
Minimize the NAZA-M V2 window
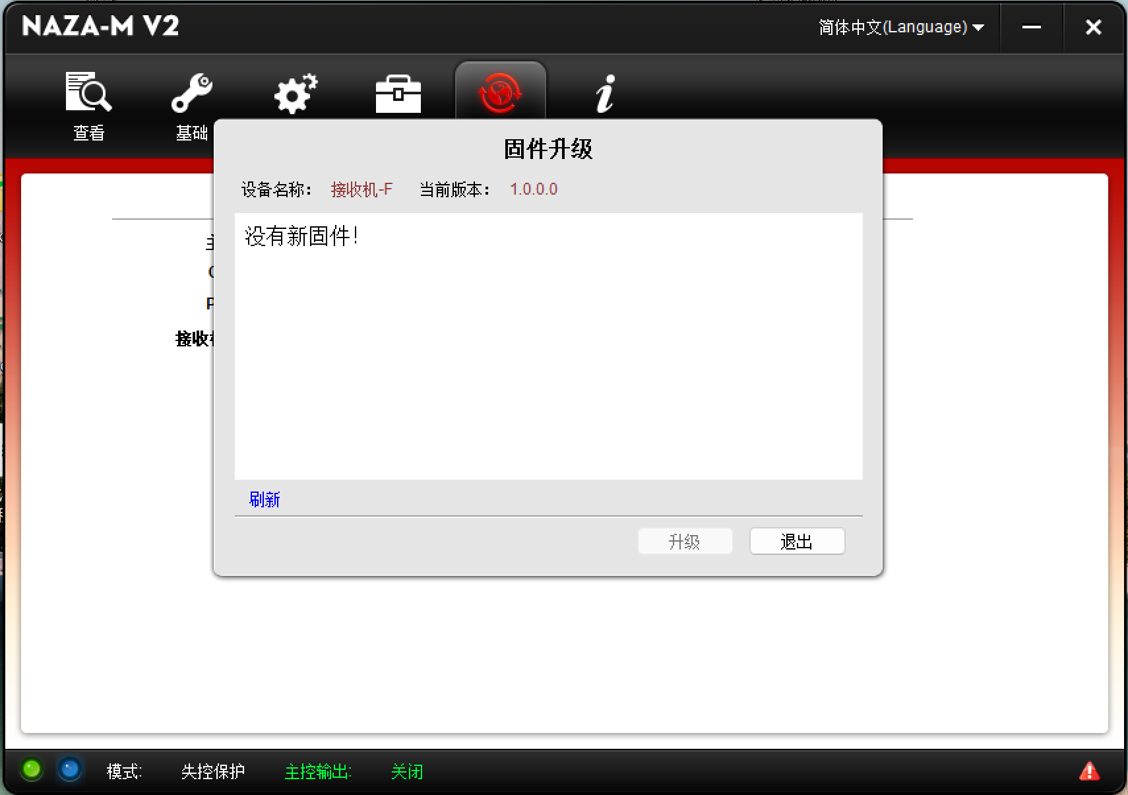(x=1032, y=27)
